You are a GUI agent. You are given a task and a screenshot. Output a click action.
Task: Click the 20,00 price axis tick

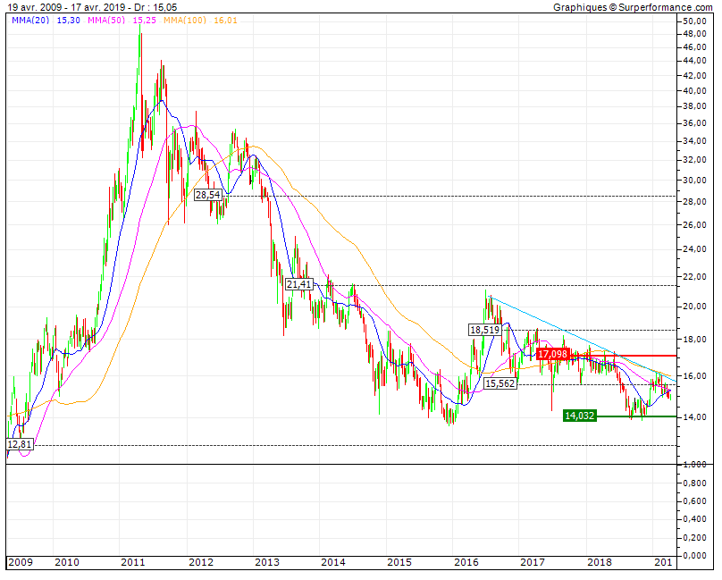click(694, 306)
